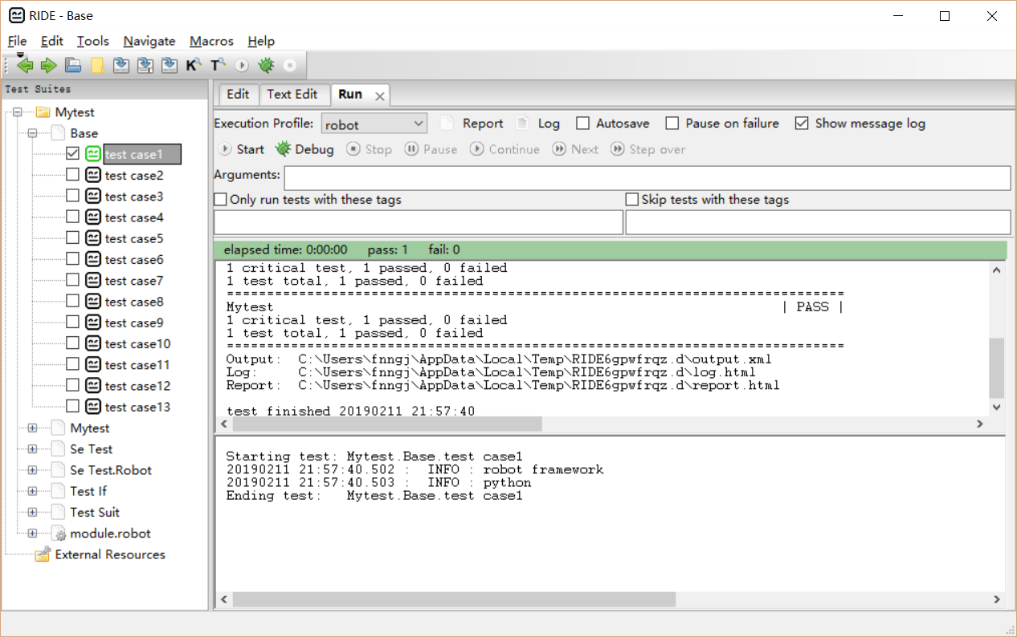Image resolution: width=1017 pixels, height=637 pixels.
Task: Click the Debug bug icon on the toolbar
Action: [x=265, y=65]
